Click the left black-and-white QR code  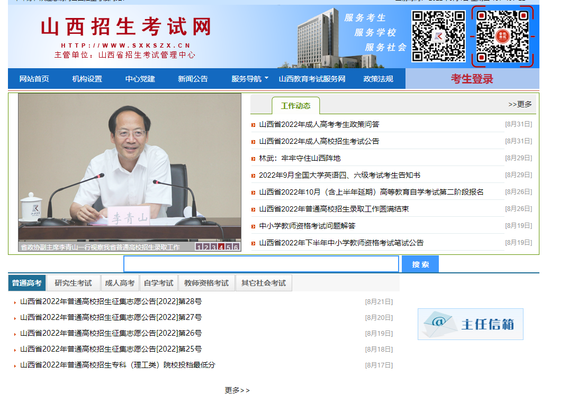[438, 36]
